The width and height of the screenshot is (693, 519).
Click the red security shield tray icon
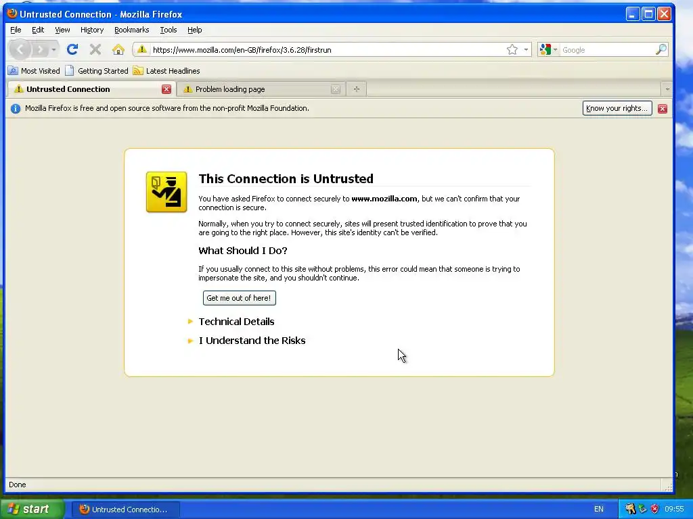[655, 510]
